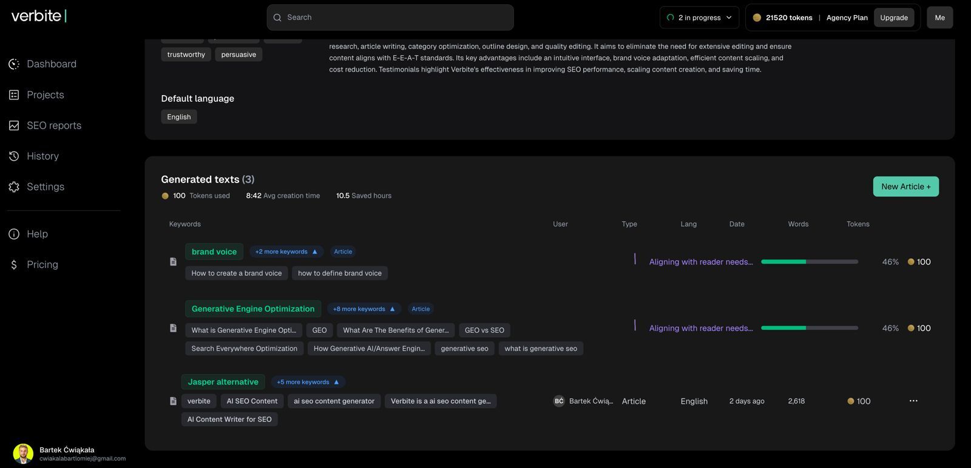The width and height of the screenshot is (971, 468).
Task: Collapse the +2 more keywords list
Action: coord(286,252)
